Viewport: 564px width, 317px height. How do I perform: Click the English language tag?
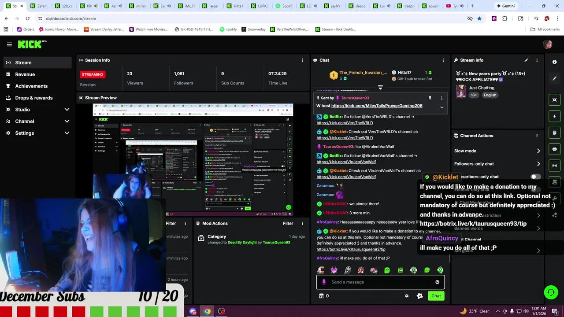(490, 95)
